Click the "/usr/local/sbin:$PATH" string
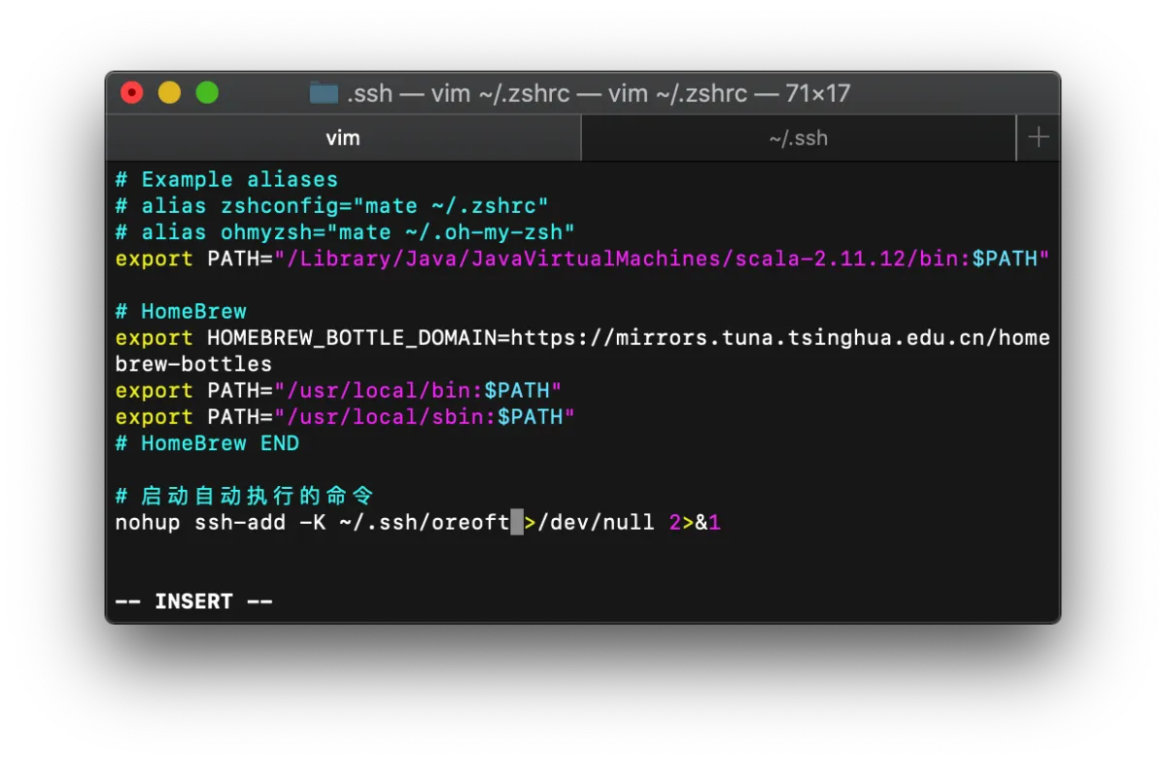 (x=425, y=417)
